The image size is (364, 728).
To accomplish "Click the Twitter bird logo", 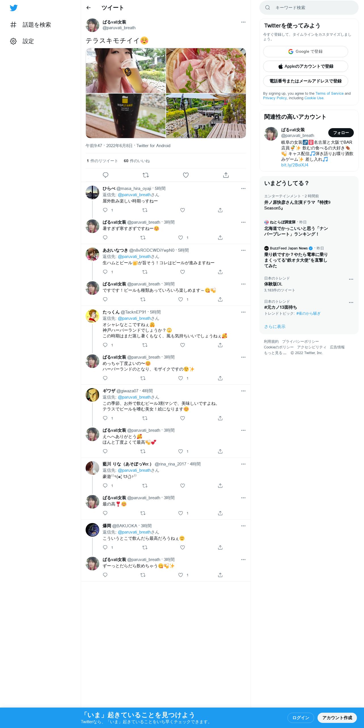I will point(14,8).
